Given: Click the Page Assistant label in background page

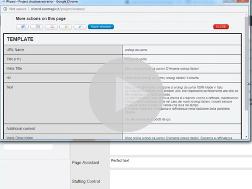Looking at the screenshot, I should [86, 163].
